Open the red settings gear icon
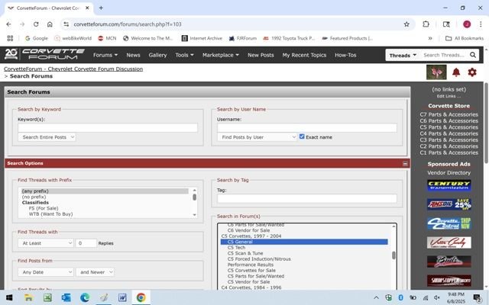489x305 pixels. (x=472, y=72)
